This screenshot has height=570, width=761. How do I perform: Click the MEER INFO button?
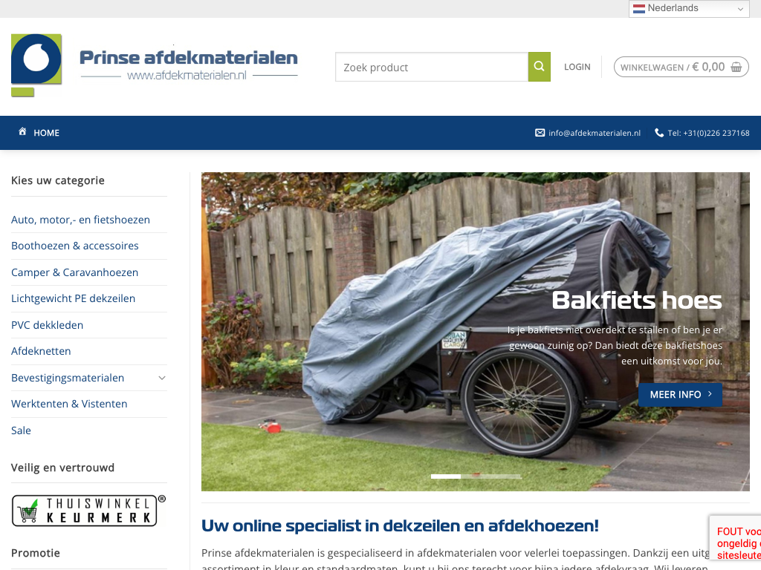tap(680, 395)
